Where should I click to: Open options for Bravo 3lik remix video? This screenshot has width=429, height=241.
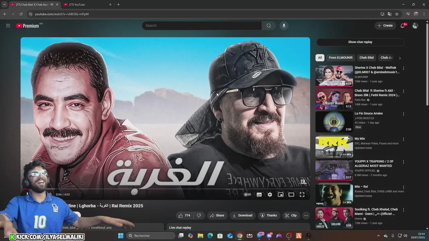tap(404, 91)
